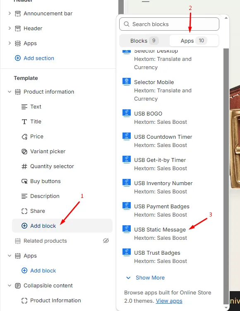Click the Announcement bar section icon
This screenshot has height=311, width=240.
18,14
